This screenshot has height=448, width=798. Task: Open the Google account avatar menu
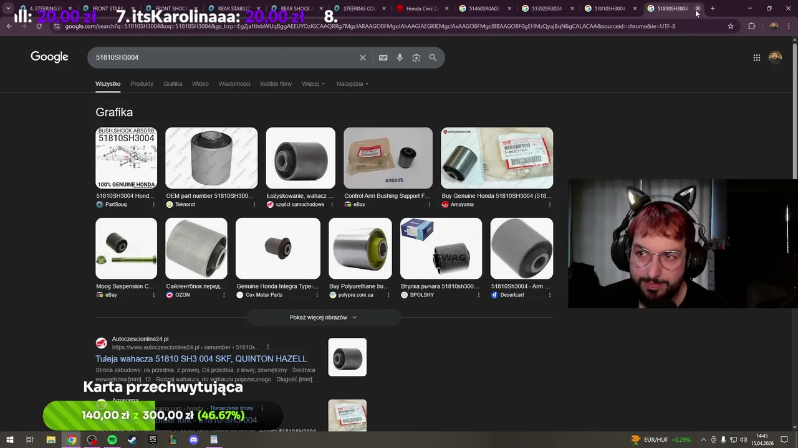pyautogui.click(x=775, y=57)
